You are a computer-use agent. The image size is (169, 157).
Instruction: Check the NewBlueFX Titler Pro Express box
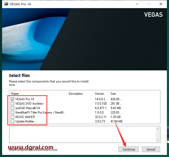(12, 113)
